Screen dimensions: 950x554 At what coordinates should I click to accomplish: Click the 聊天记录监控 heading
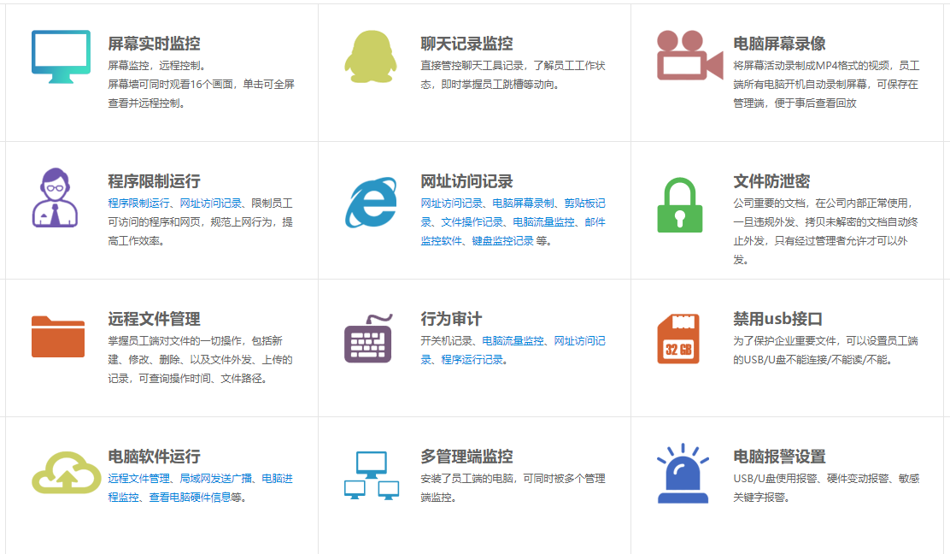[x=466, y=44]
